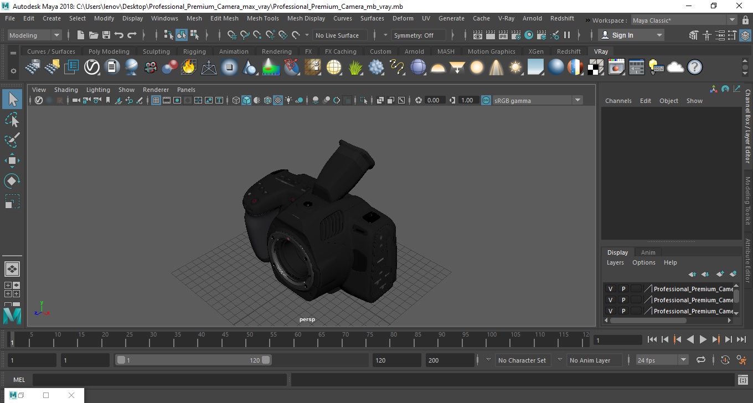Viewport: 753px width, 403px height.
Task: Click the range slider right handle
Action: pyautogui.click(x=266, y=360)
